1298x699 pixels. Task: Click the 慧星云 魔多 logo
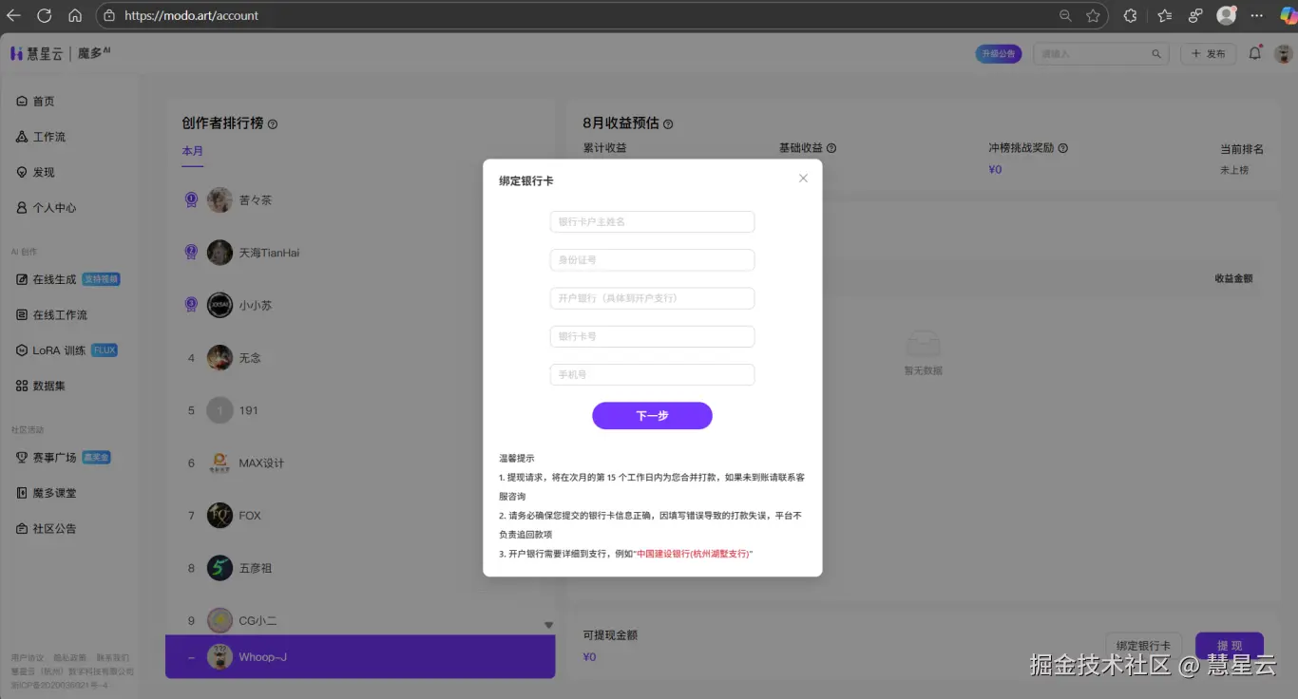click(x=61, y=53)
